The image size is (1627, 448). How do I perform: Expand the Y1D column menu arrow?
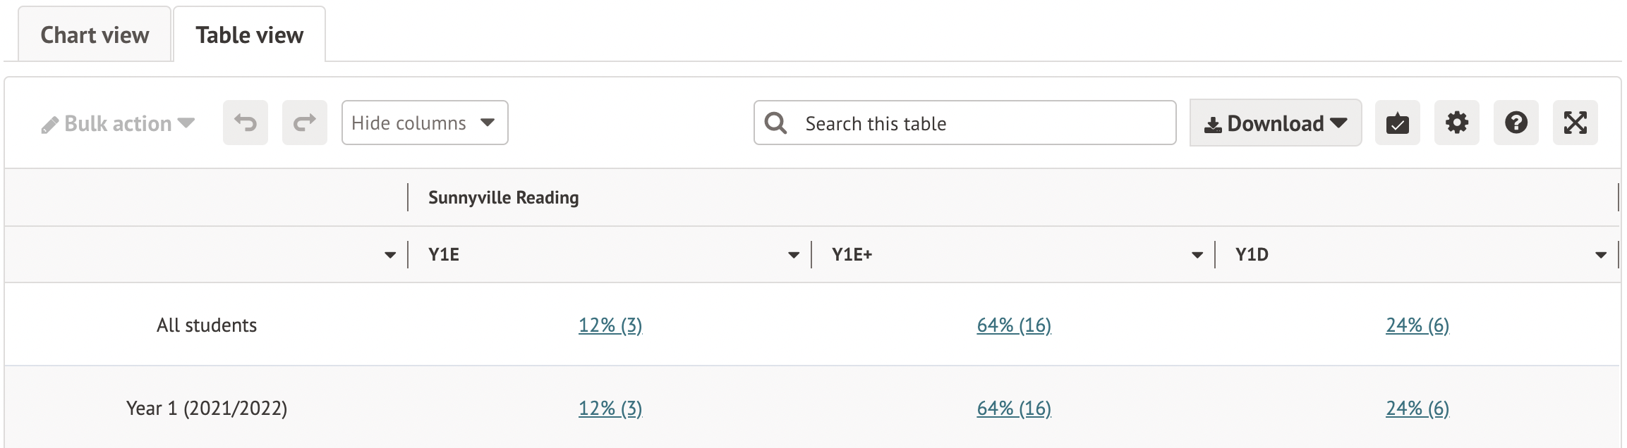tap(1601, 255)
